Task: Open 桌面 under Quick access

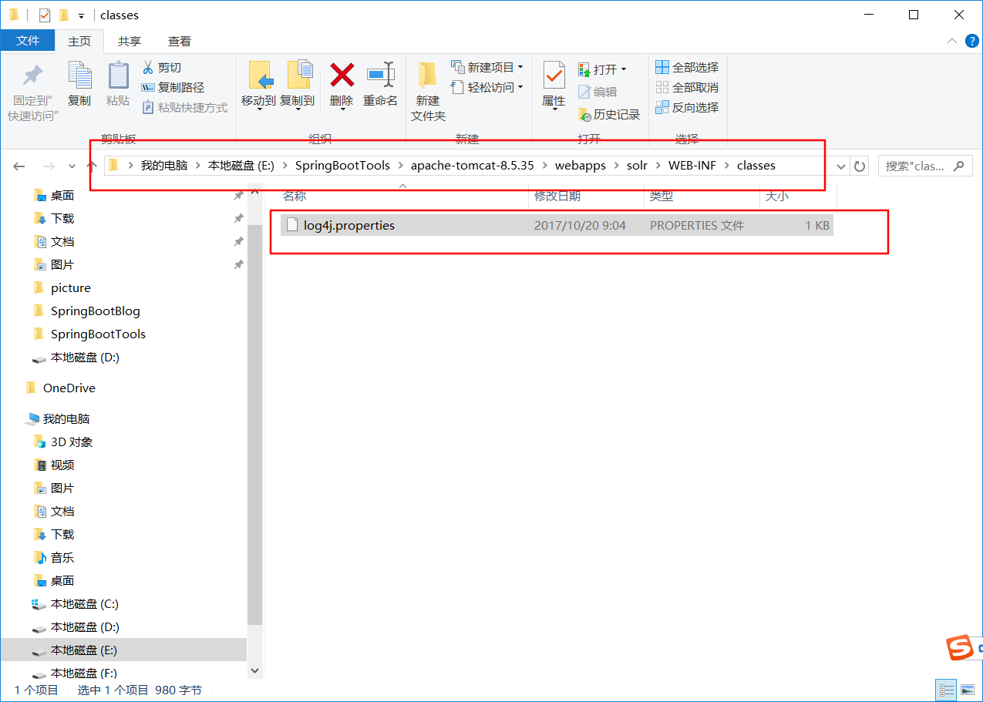Action: click(x=62, y=196)
